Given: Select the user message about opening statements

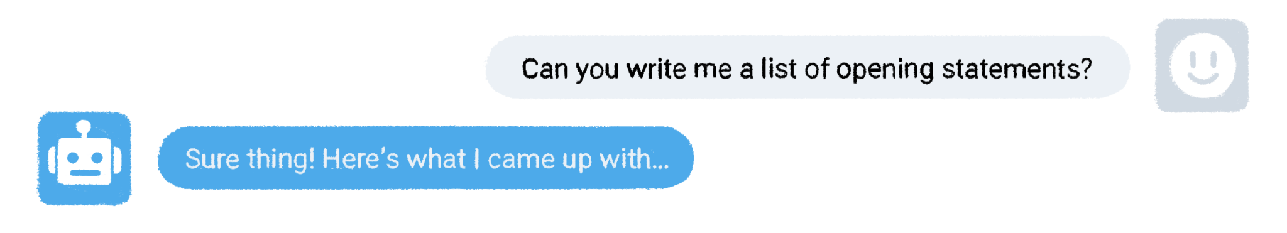Looking at the screenshot, I should click(808, 67).
